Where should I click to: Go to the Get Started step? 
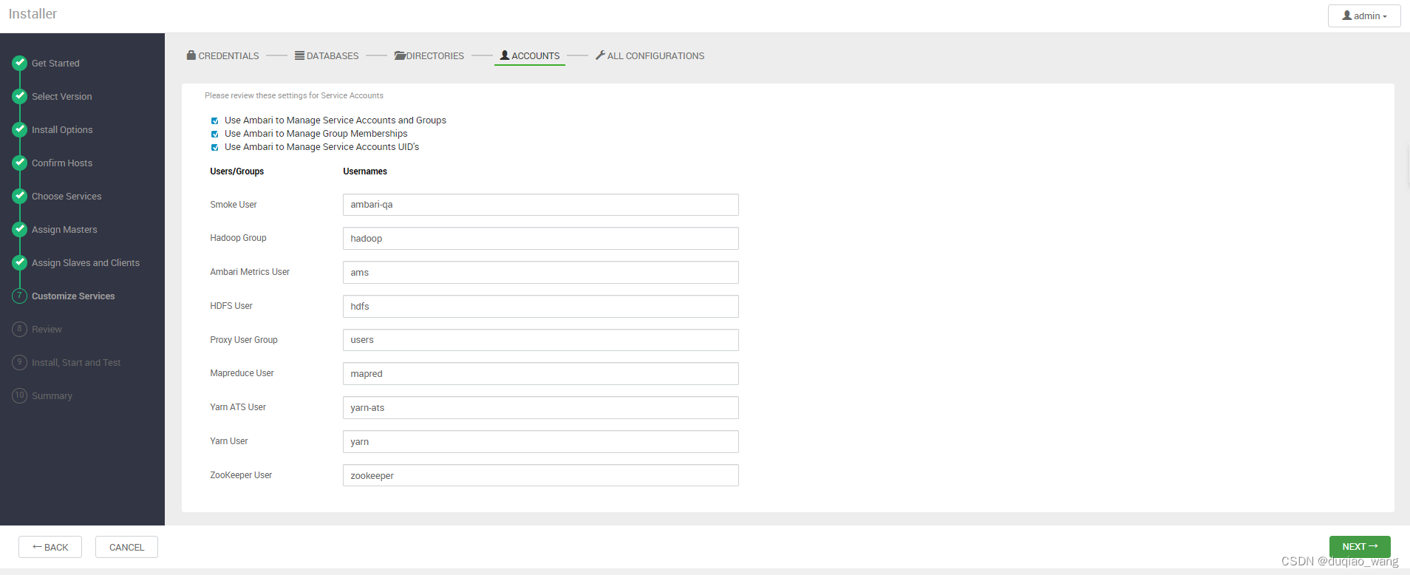pos(55,64)
